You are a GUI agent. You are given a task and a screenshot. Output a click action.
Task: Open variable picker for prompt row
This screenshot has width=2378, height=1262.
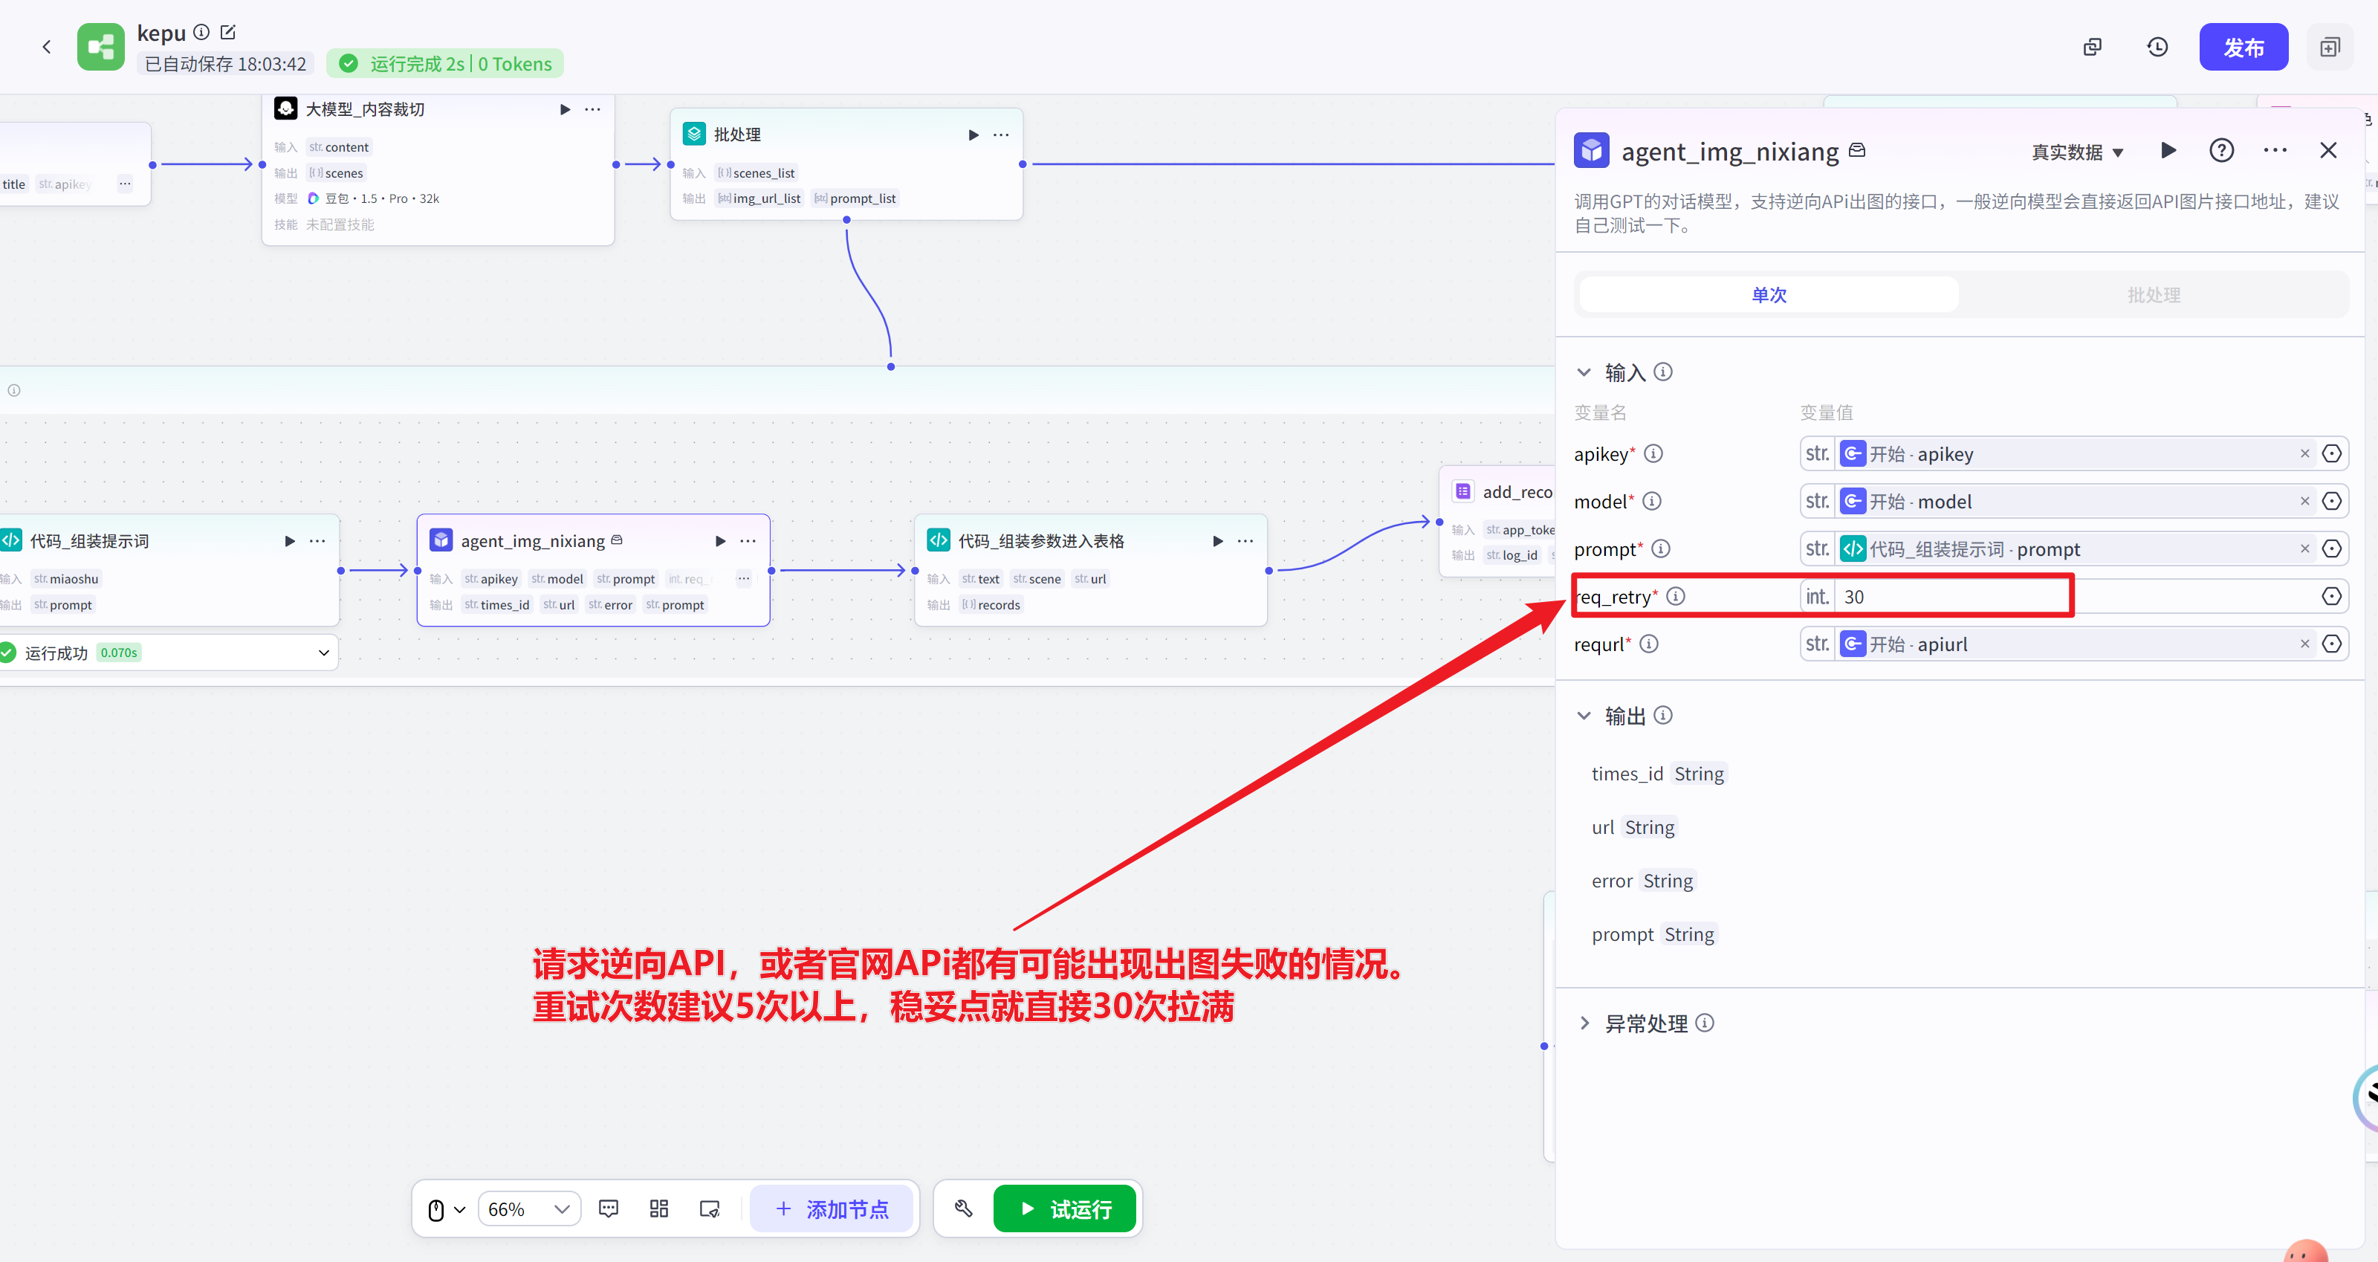point(2332,549)
